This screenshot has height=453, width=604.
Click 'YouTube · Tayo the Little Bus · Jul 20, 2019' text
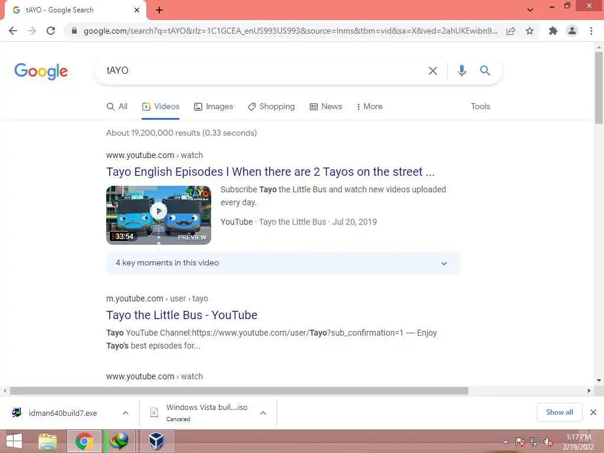[298, 222]
